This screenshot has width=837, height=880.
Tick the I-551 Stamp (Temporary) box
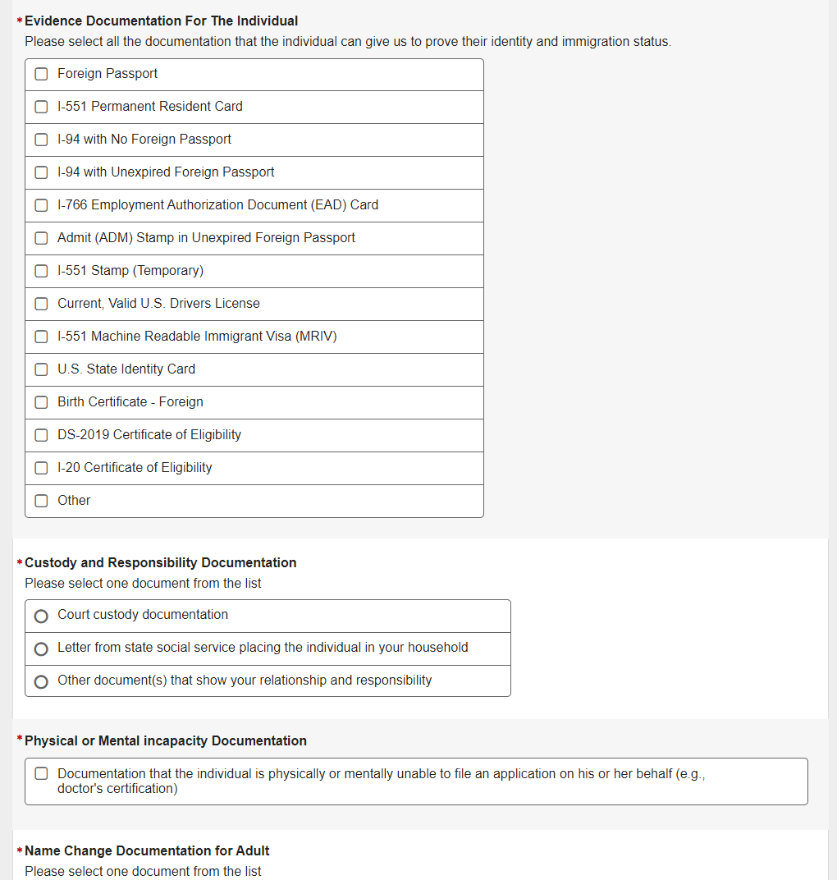pos(41,271)
